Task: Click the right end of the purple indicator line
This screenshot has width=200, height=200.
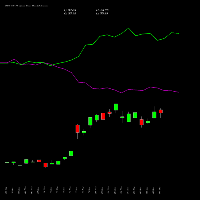Action: 178,92
